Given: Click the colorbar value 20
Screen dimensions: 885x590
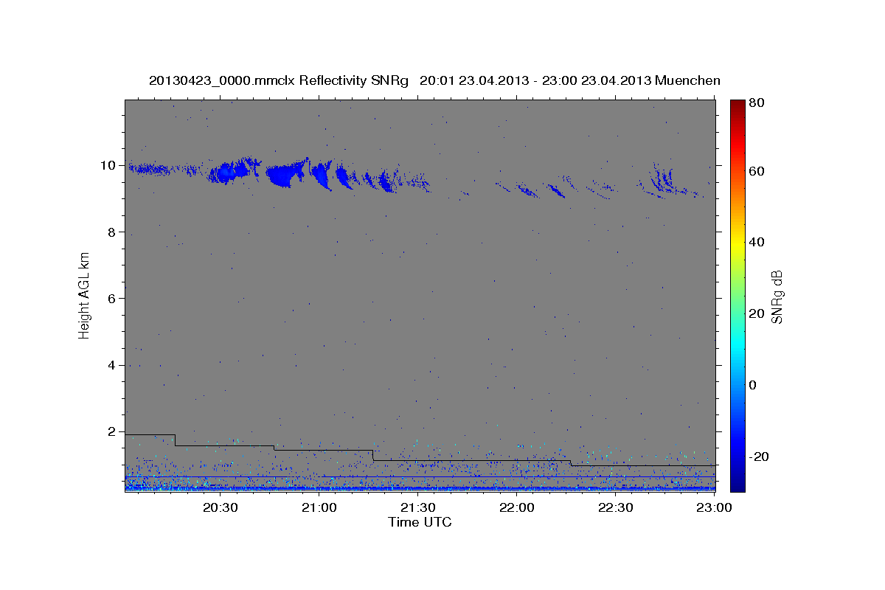Looking at the screenshot, I should click(756, 313).
